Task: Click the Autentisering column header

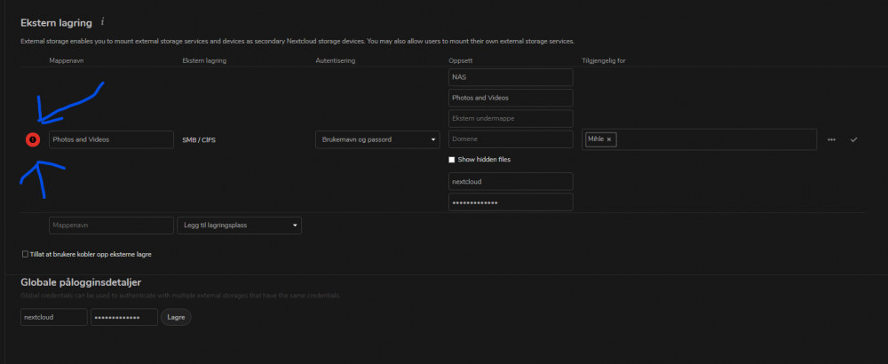Action: [x=336, y=60]
